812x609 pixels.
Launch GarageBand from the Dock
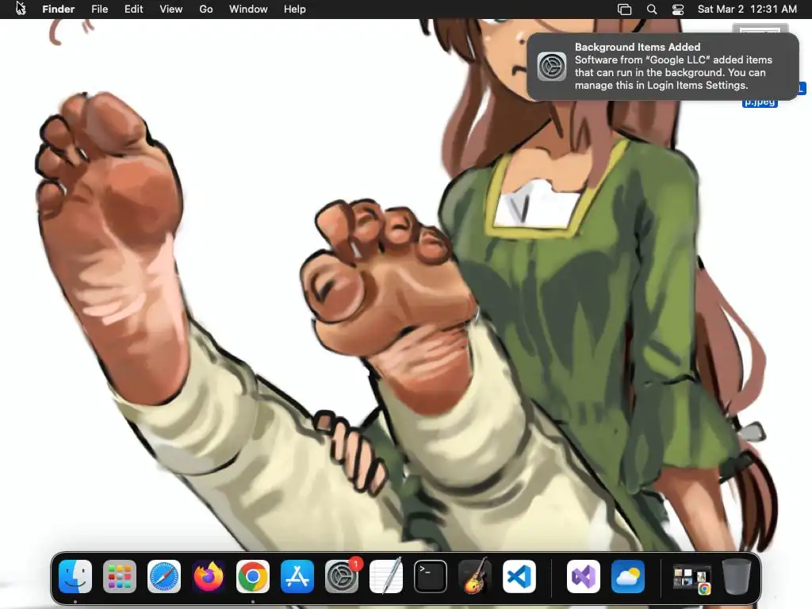point(475,576)
